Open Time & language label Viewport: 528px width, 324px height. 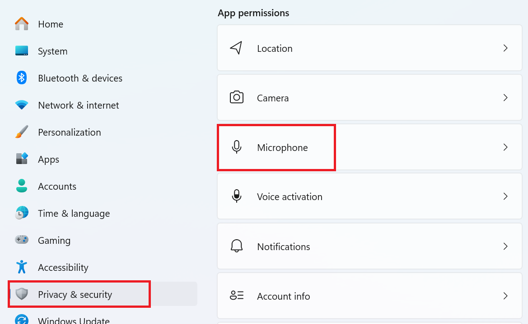pyautogui.click(x=74, y=214)
